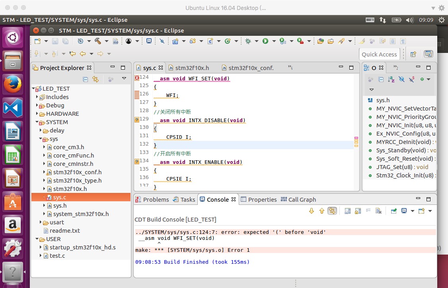
Task: Select core_cm3.h in Project Explorer
Action: point(68,147)
